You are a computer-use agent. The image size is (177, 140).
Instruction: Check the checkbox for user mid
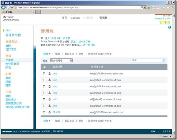44,86
